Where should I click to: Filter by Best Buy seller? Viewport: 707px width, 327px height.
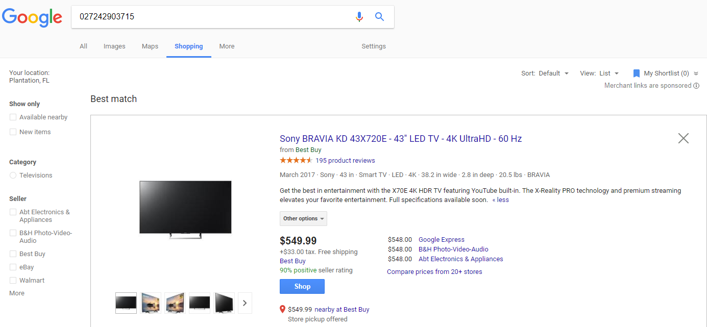click(13, 254)
